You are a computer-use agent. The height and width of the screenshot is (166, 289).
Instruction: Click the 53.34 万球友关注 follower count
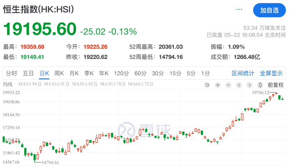point(265,28)
